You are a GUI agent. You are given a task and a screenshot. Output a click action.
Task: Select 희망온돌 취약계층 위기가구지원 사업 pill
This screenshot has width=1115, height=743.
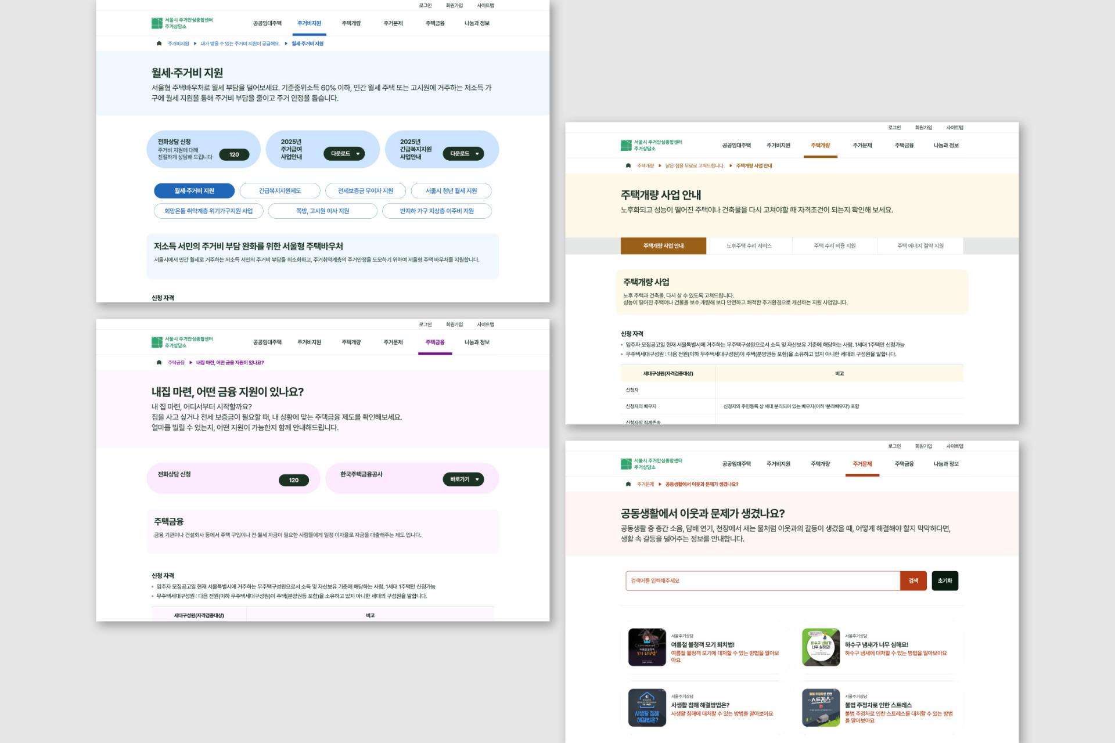[x=208, y=211]
